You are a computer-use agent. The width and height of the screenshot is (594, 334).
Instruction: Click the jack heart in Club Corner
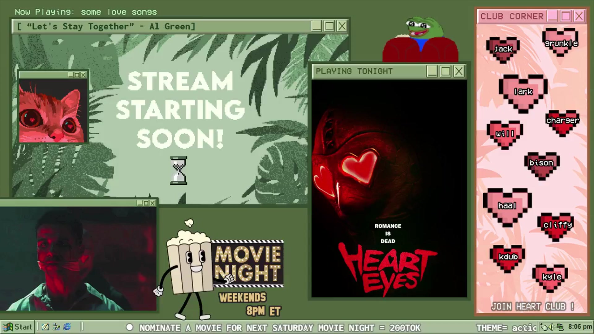click(503, 50)
